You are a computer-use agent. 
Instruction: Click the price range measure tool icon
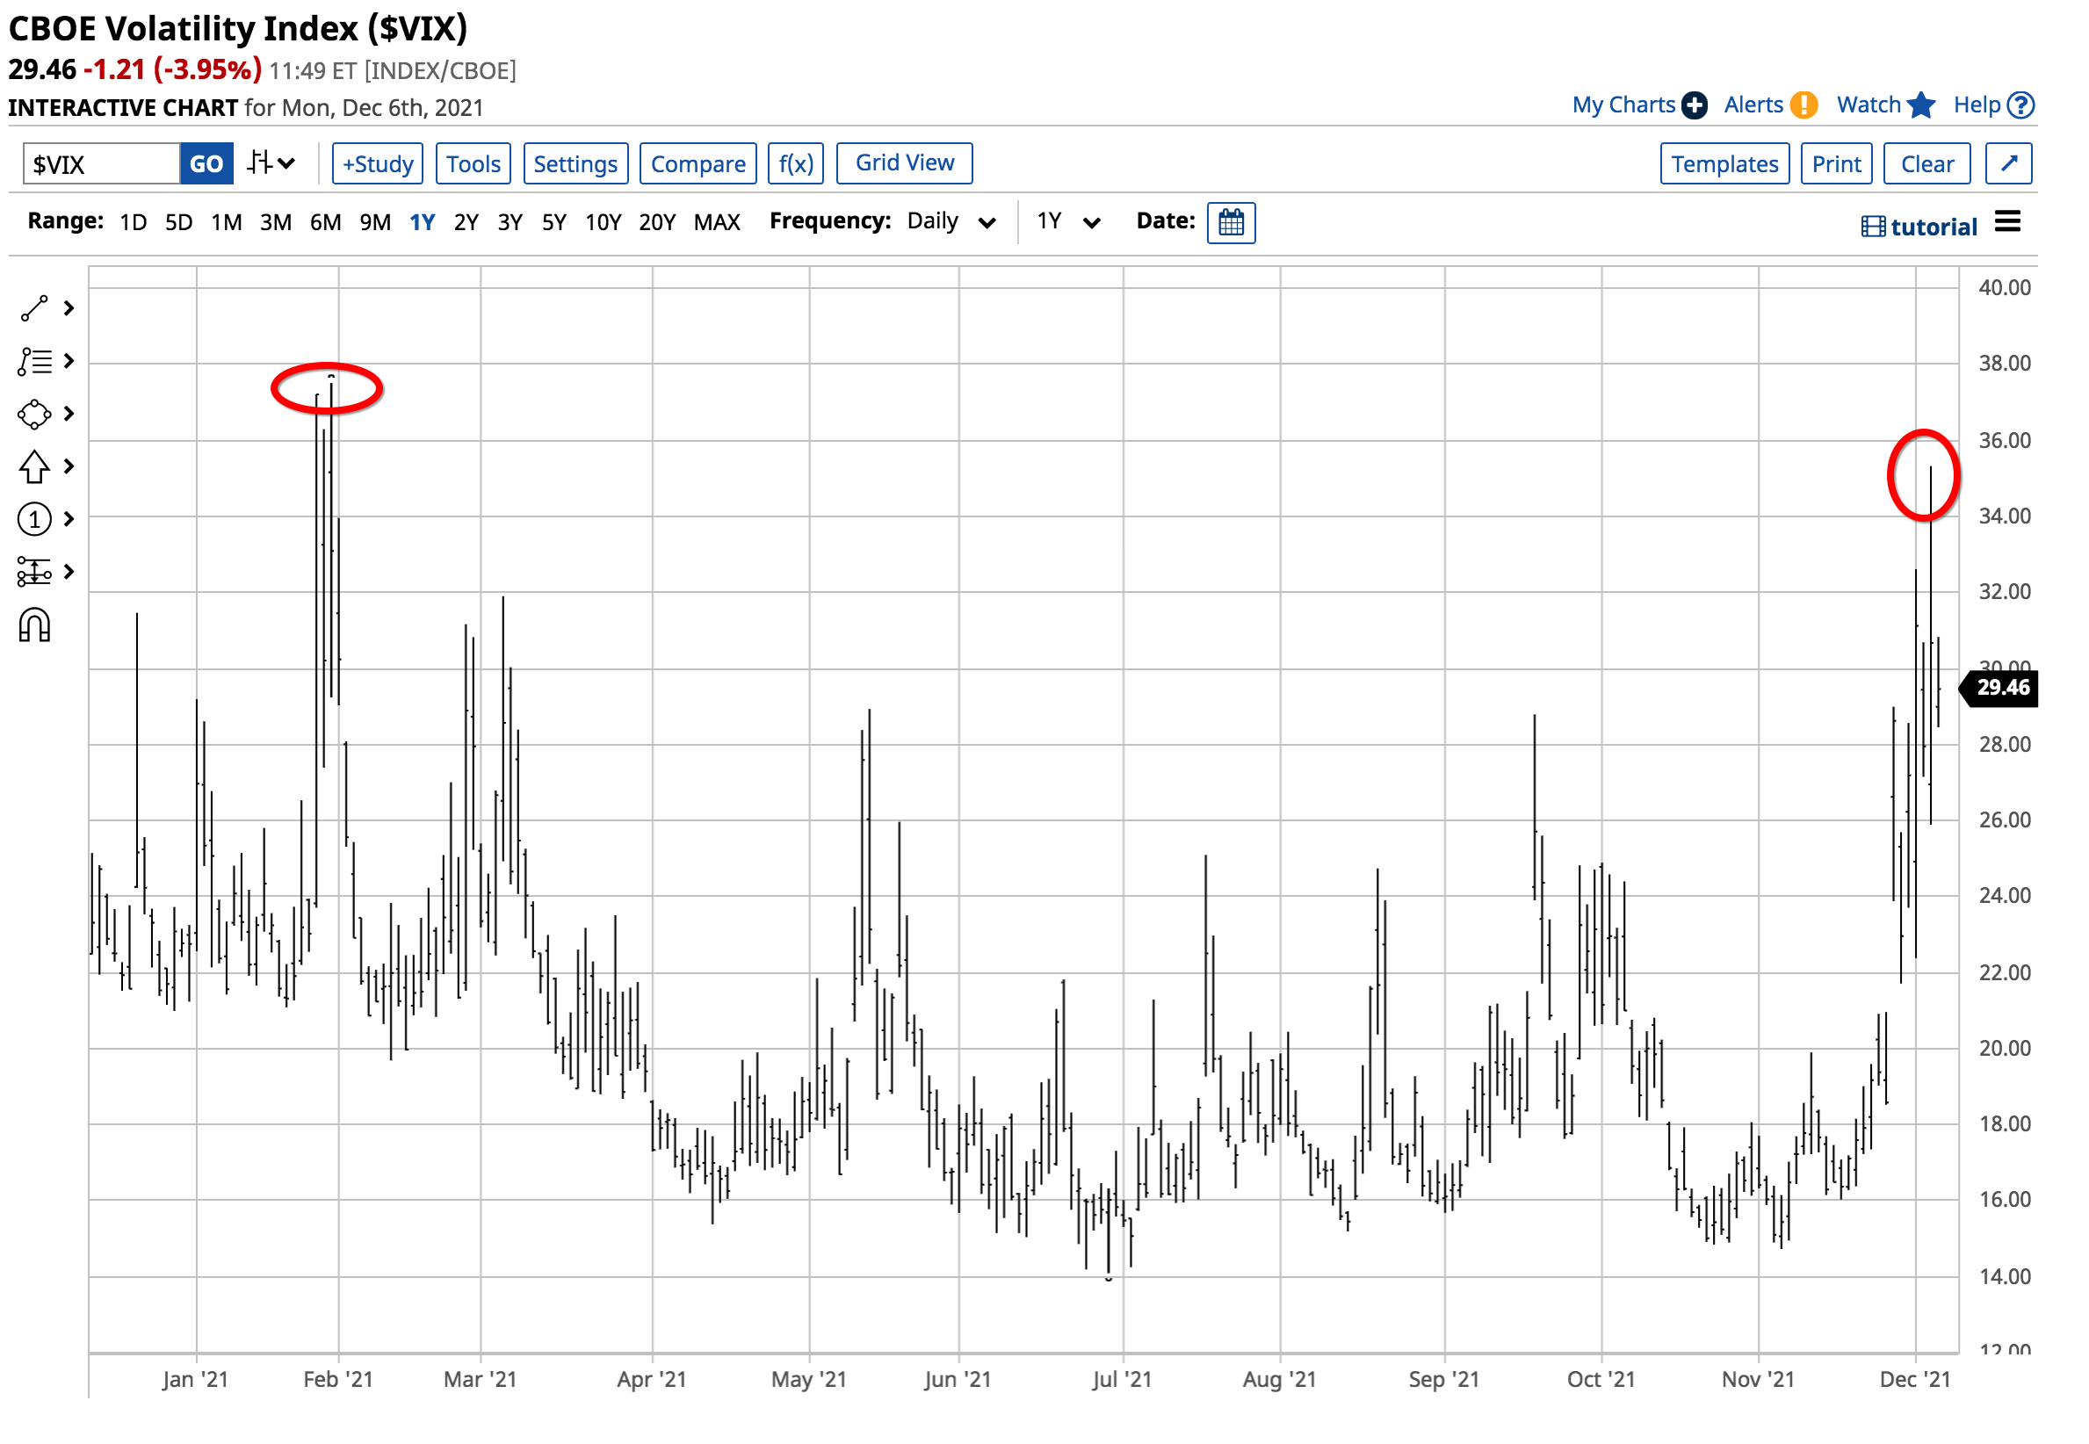point(34,573)
